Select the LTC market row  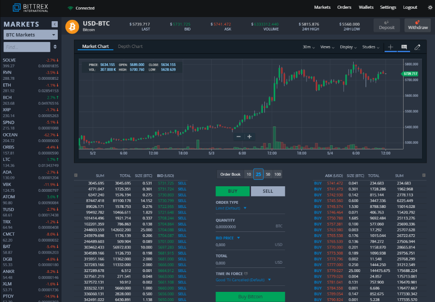[x=31, y=162]
